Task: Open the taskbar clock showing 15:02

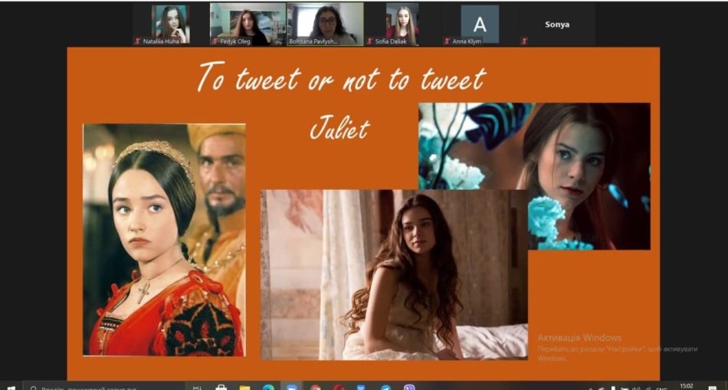Action: point(687,386)
